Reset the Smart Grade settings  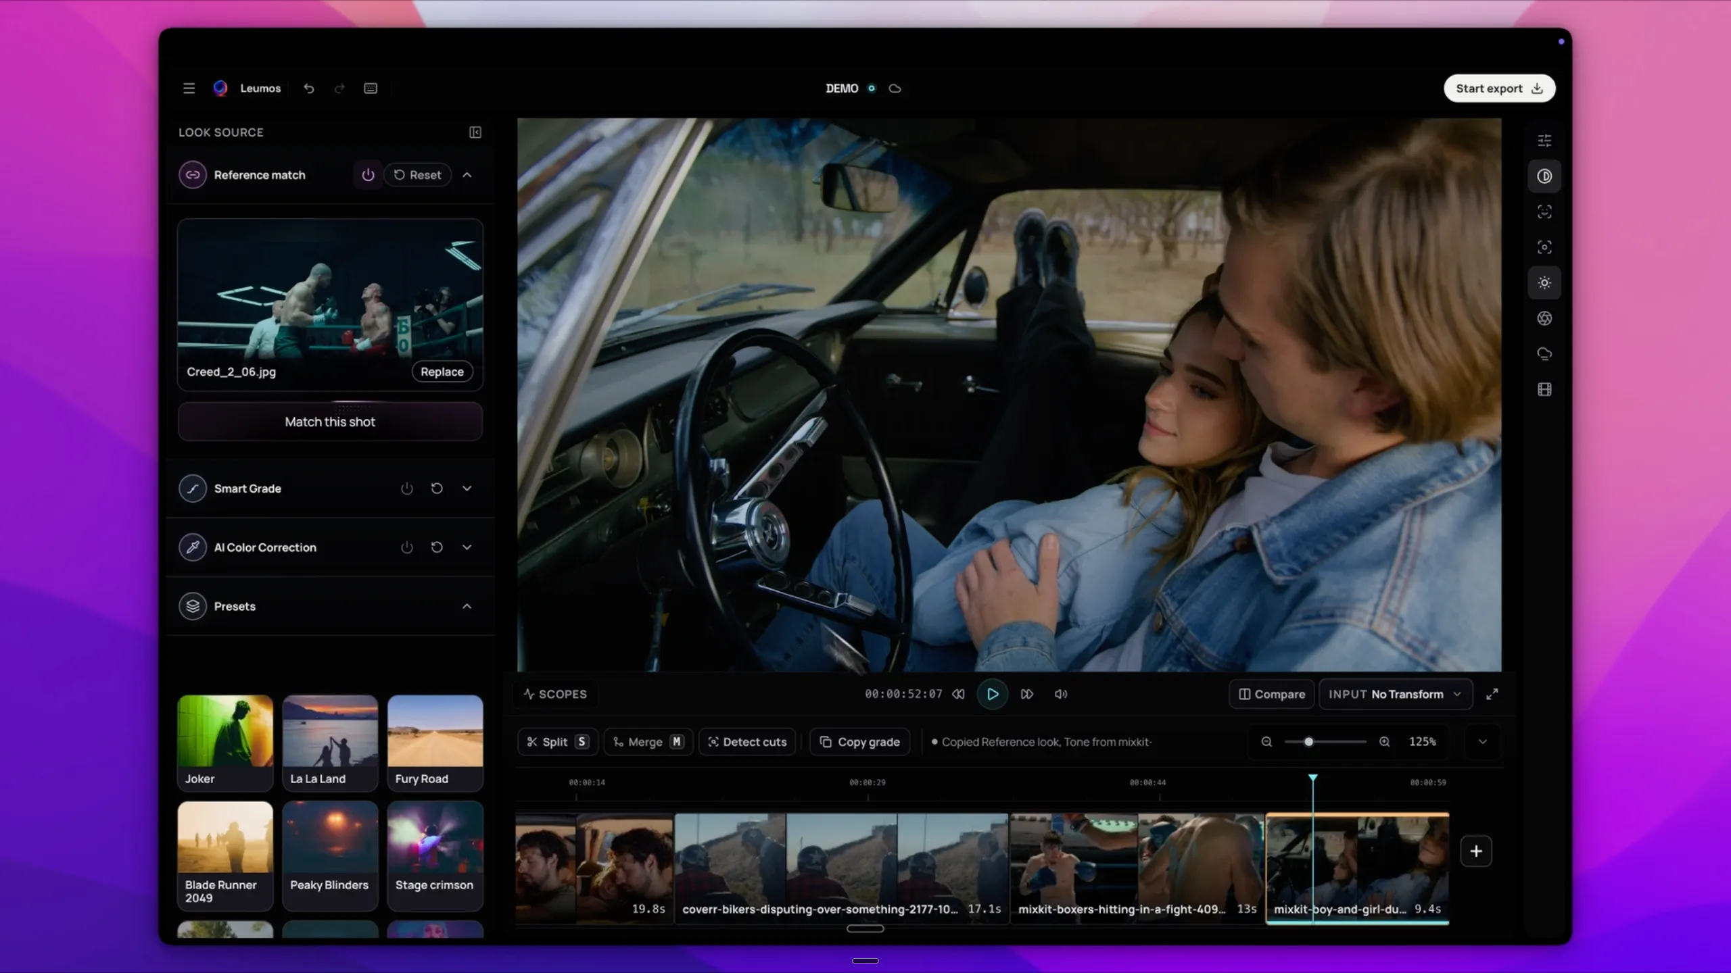coord(437,489)
